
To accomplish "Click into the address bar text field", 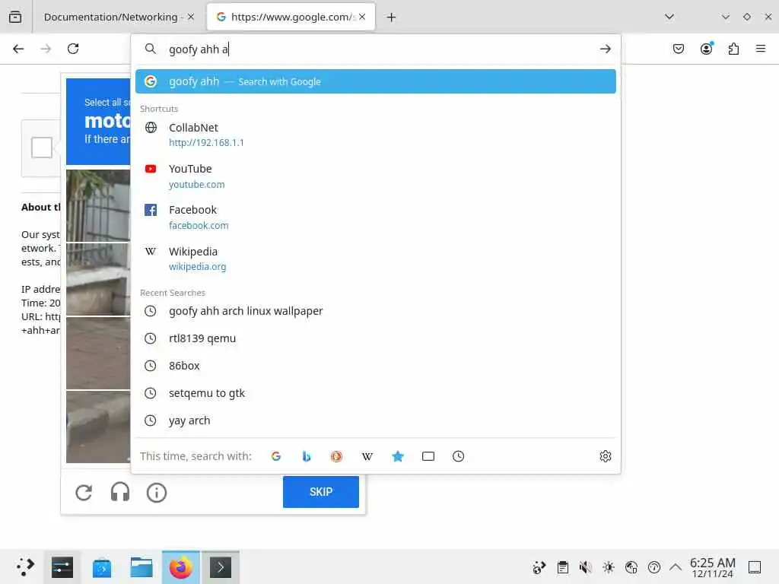I will (x=377, y=49).
